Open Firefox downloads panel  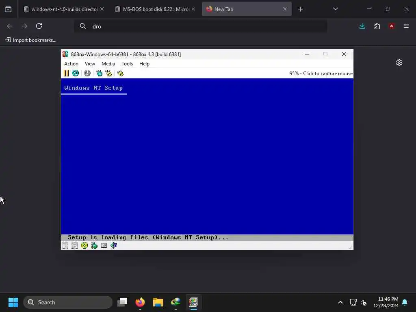point(362,26)
